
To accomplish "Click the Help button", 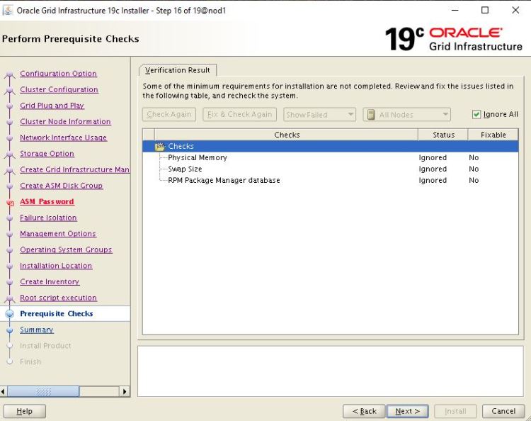I will [x=24, y=411].
